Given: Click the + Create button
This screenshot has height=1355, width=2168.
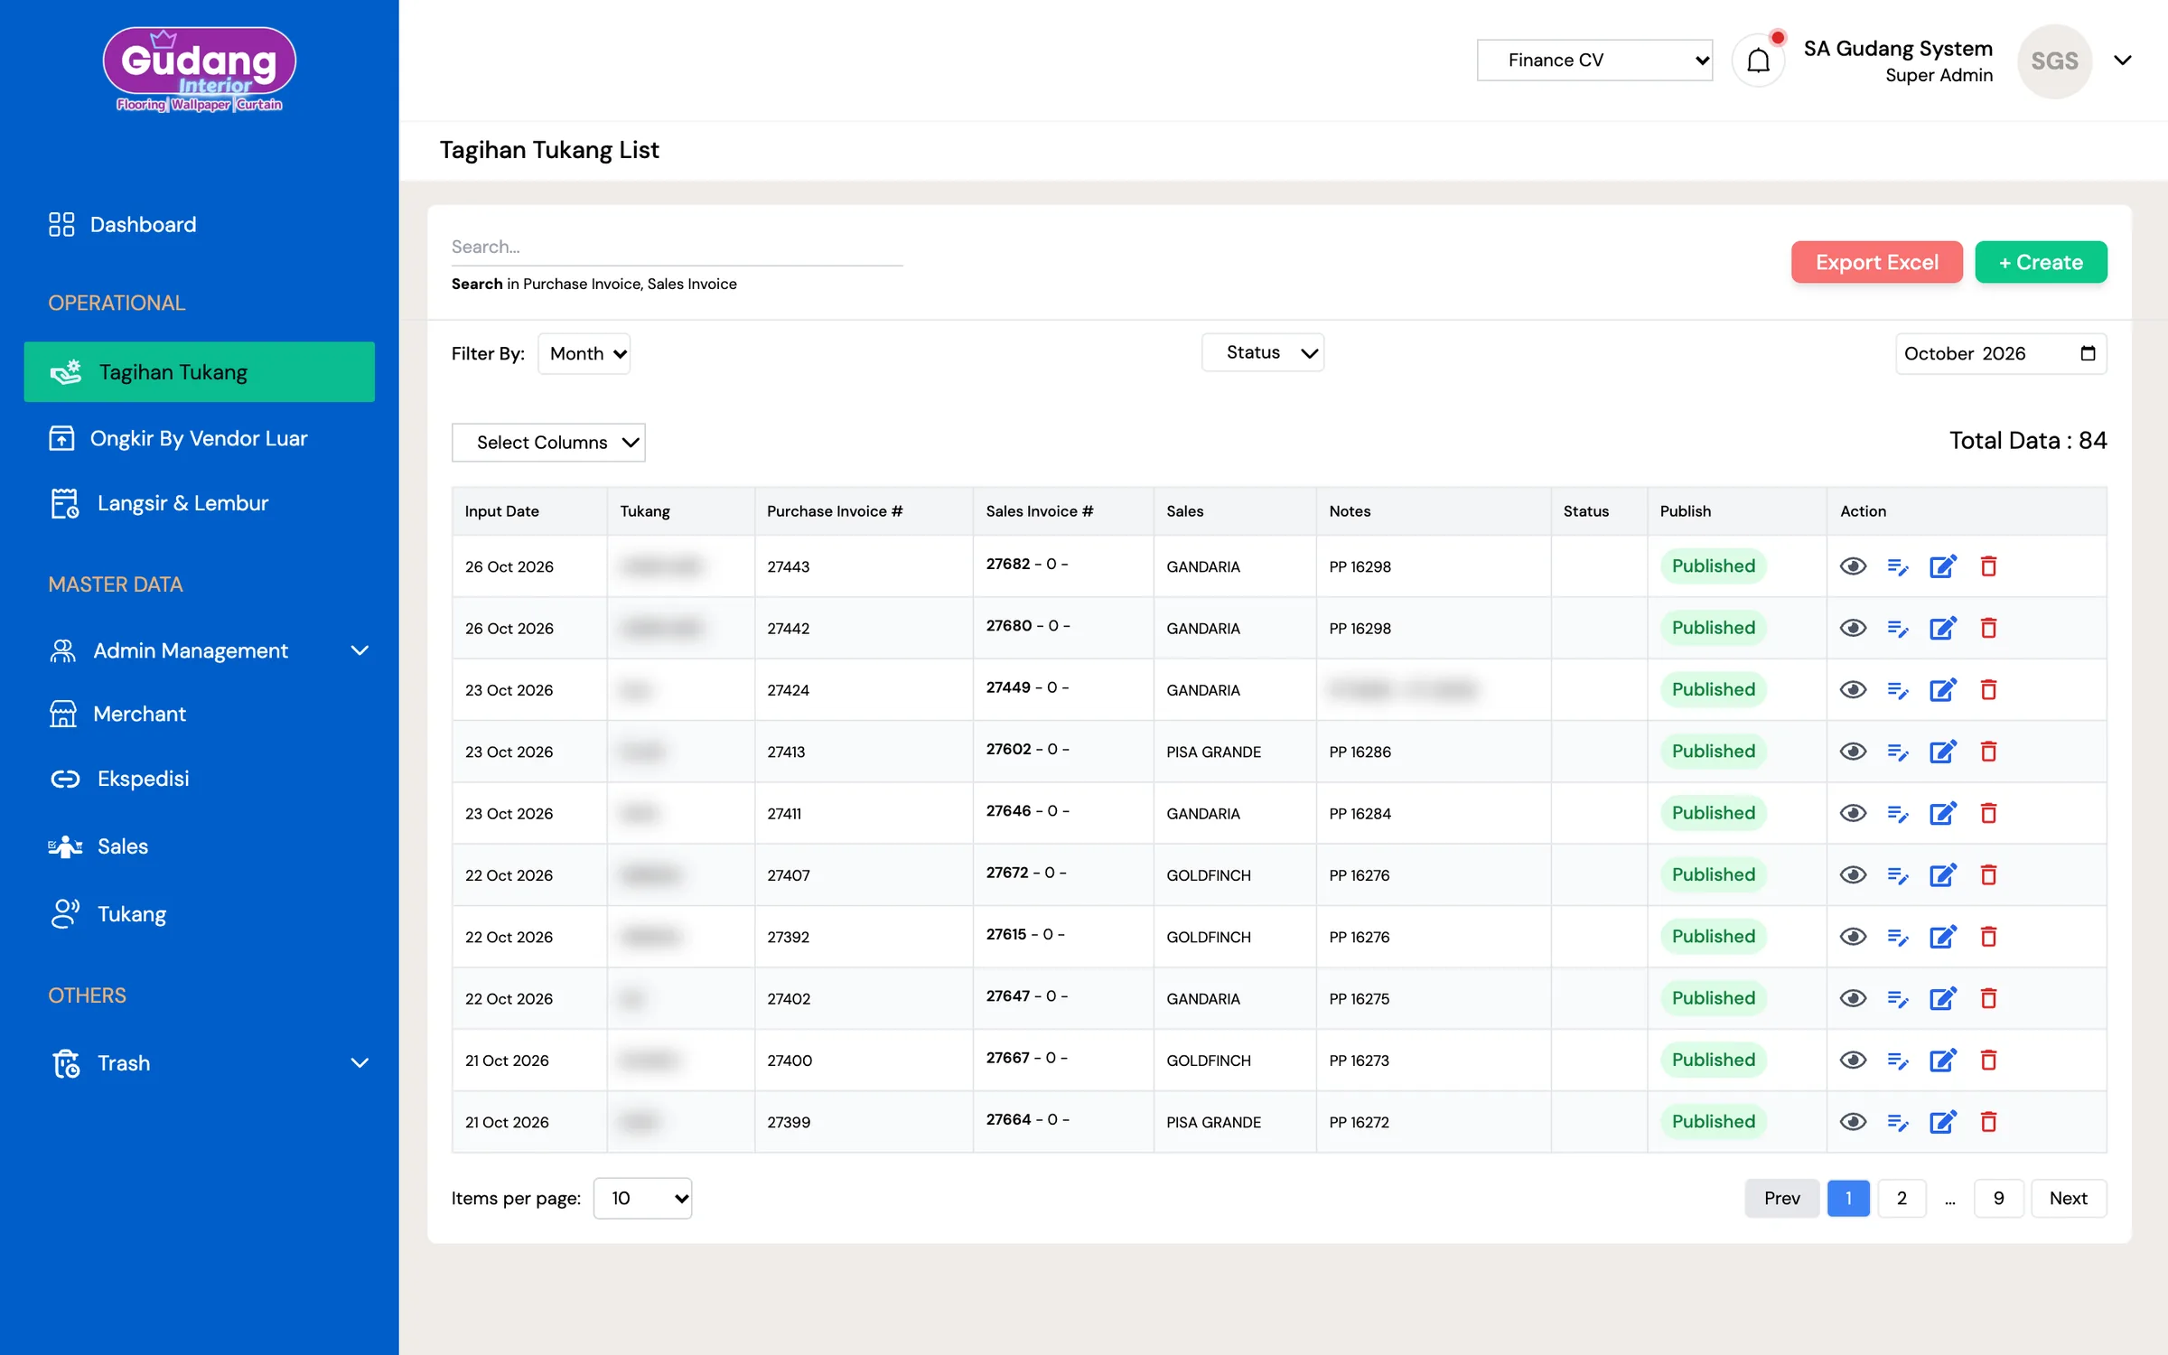Looking at the screenshot, I should coord(2041,262).
